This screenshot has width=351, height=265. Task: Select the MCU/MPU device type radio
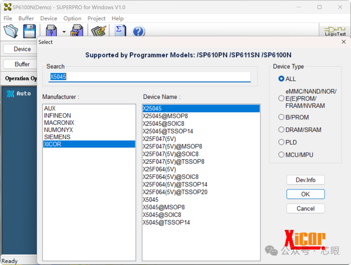coord(281,155)
